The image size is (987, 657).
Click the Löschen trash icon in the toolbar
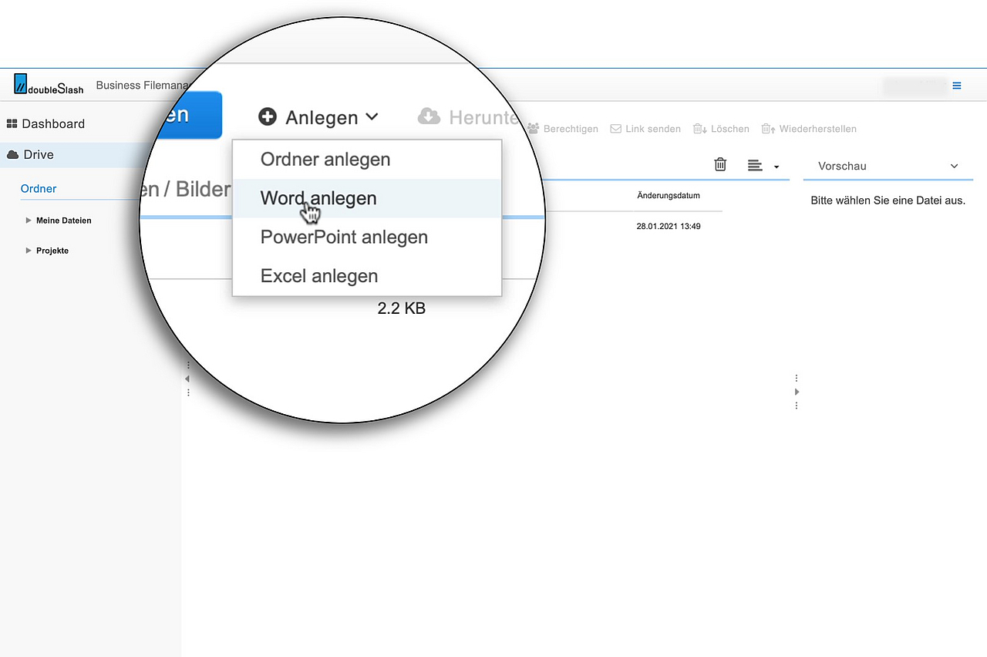[x=699, y=129]
